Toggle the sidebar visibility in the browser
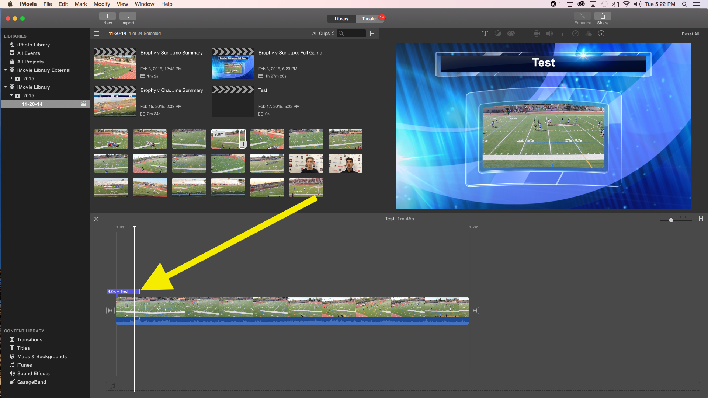Image resolution: width=708 pixels, height=398 pixels. coord(96,34)
